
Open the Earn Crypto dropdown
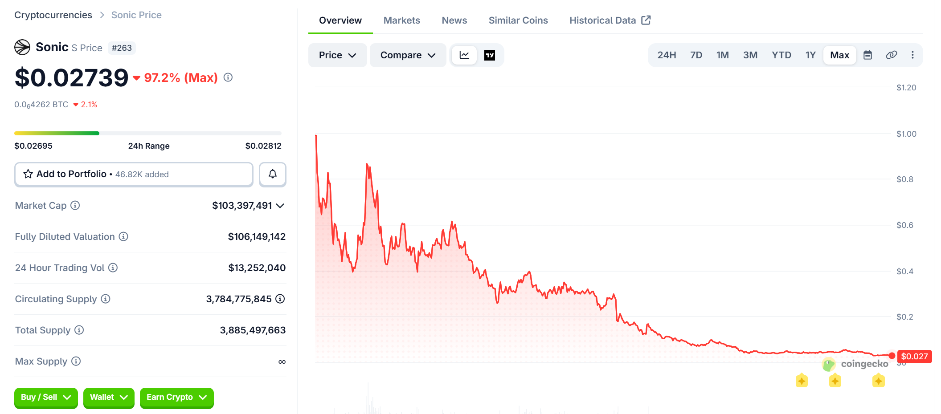pyautogui.click(x=176, y=398)
